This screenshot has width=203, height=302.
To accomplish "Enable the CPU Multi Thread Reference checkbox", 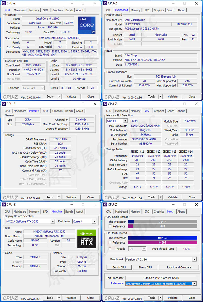I will [x=110, y=242].
